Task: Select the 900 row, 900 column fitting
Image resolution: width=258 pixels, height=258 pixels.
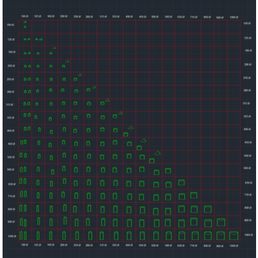Action: 221,223
